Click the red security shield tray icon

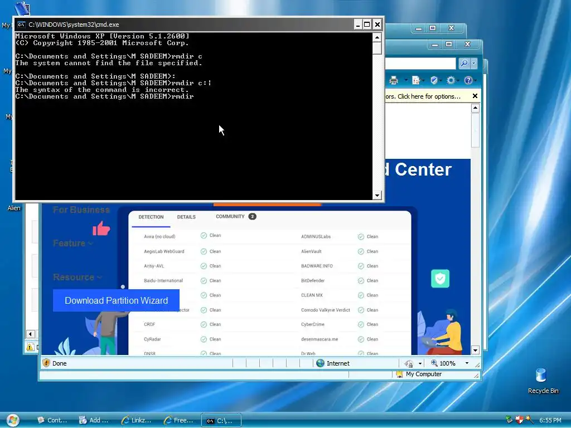pyautogui.click(x=519, y=420)
